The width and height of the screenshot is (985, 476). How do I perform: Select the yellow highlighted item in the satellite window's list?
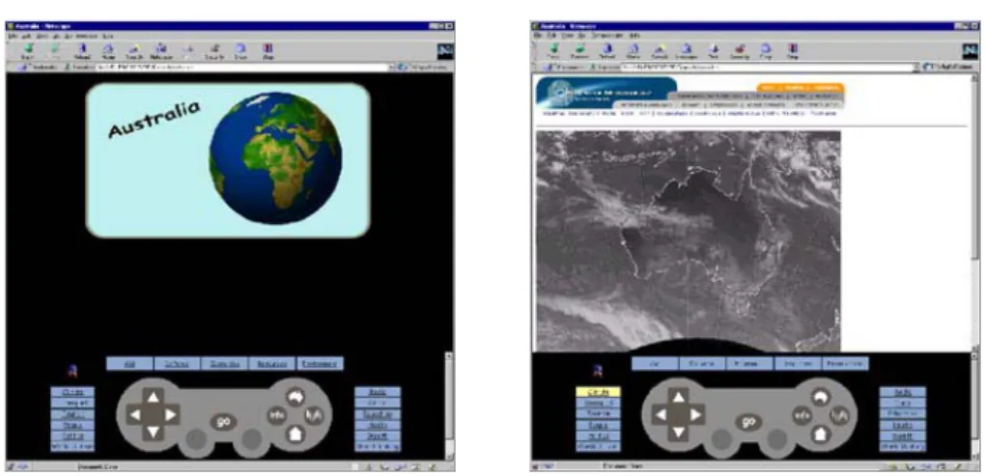(598, 392)
